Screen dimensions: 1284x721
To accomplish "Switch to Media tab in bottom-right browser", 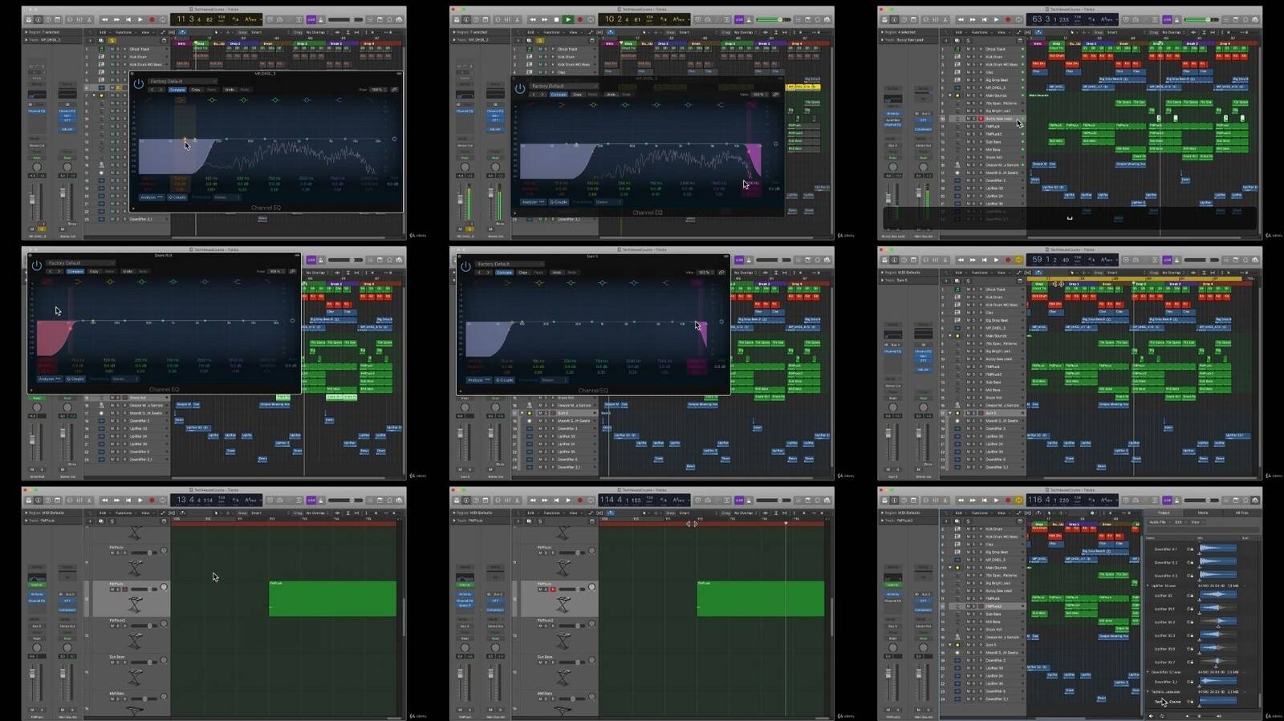I will [x=1202, y=512].
